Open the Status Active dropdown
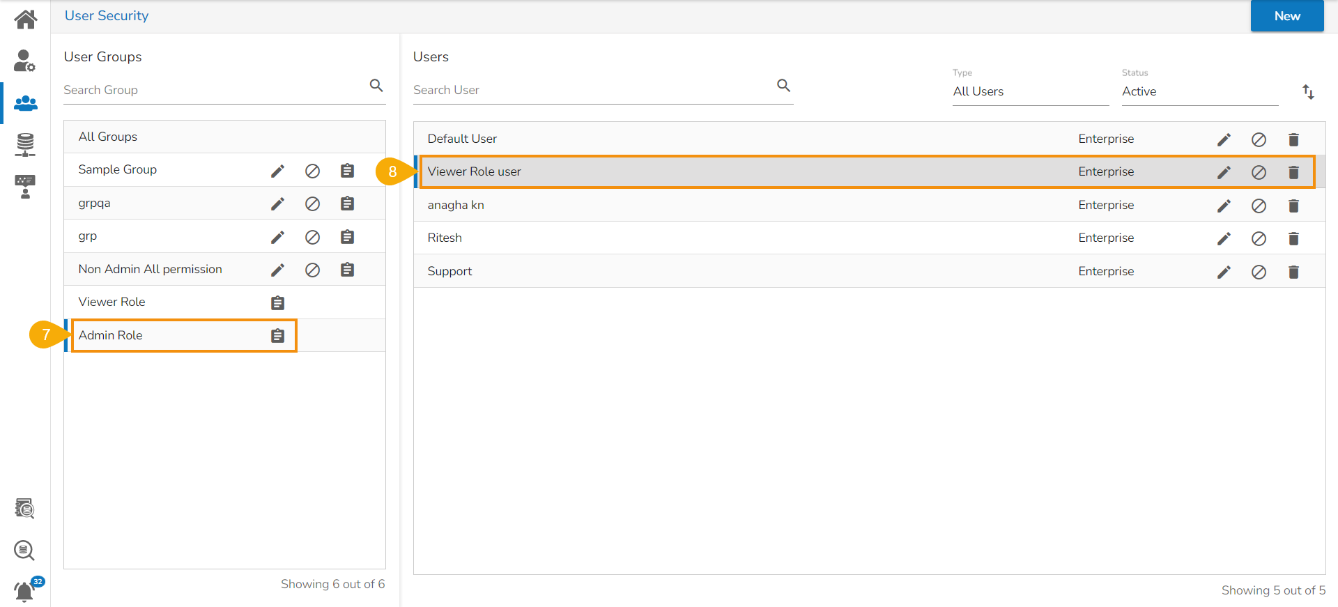 1199,91
